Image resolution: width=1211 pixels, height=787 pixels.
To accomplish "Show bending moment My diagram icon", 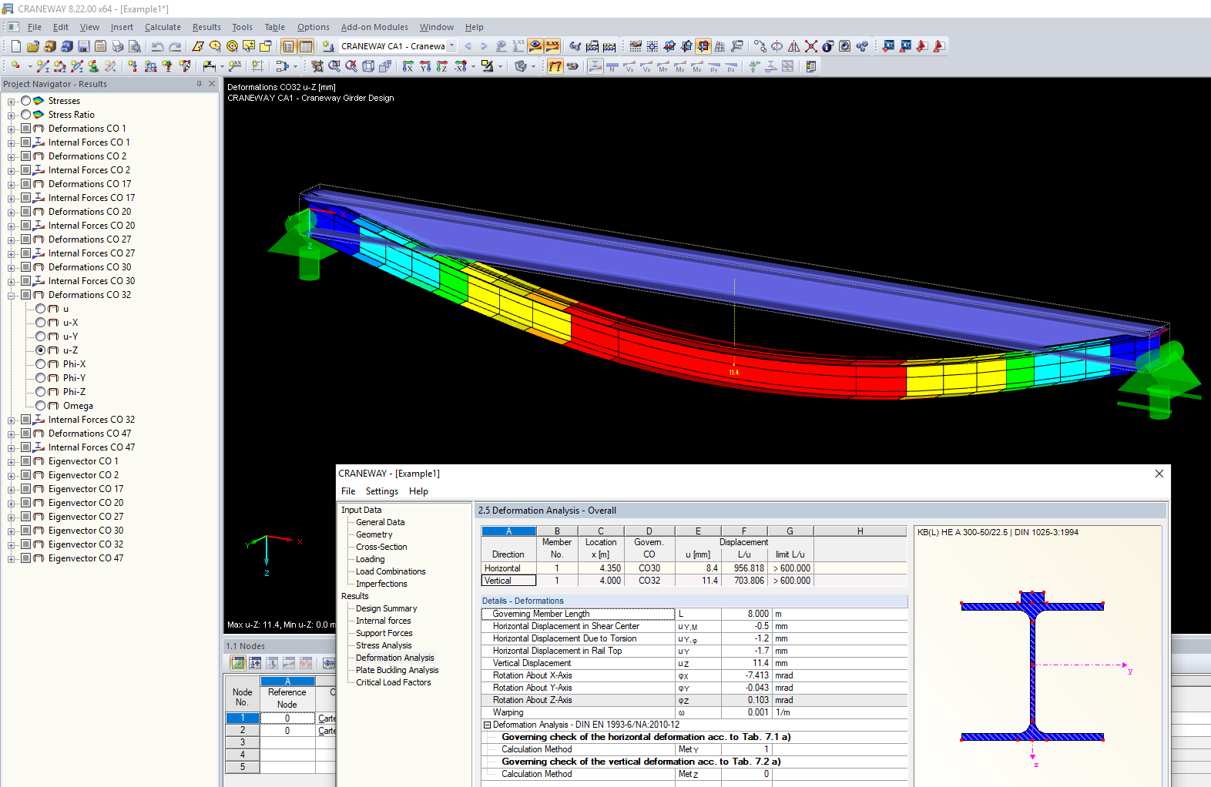I will point(680,66).
